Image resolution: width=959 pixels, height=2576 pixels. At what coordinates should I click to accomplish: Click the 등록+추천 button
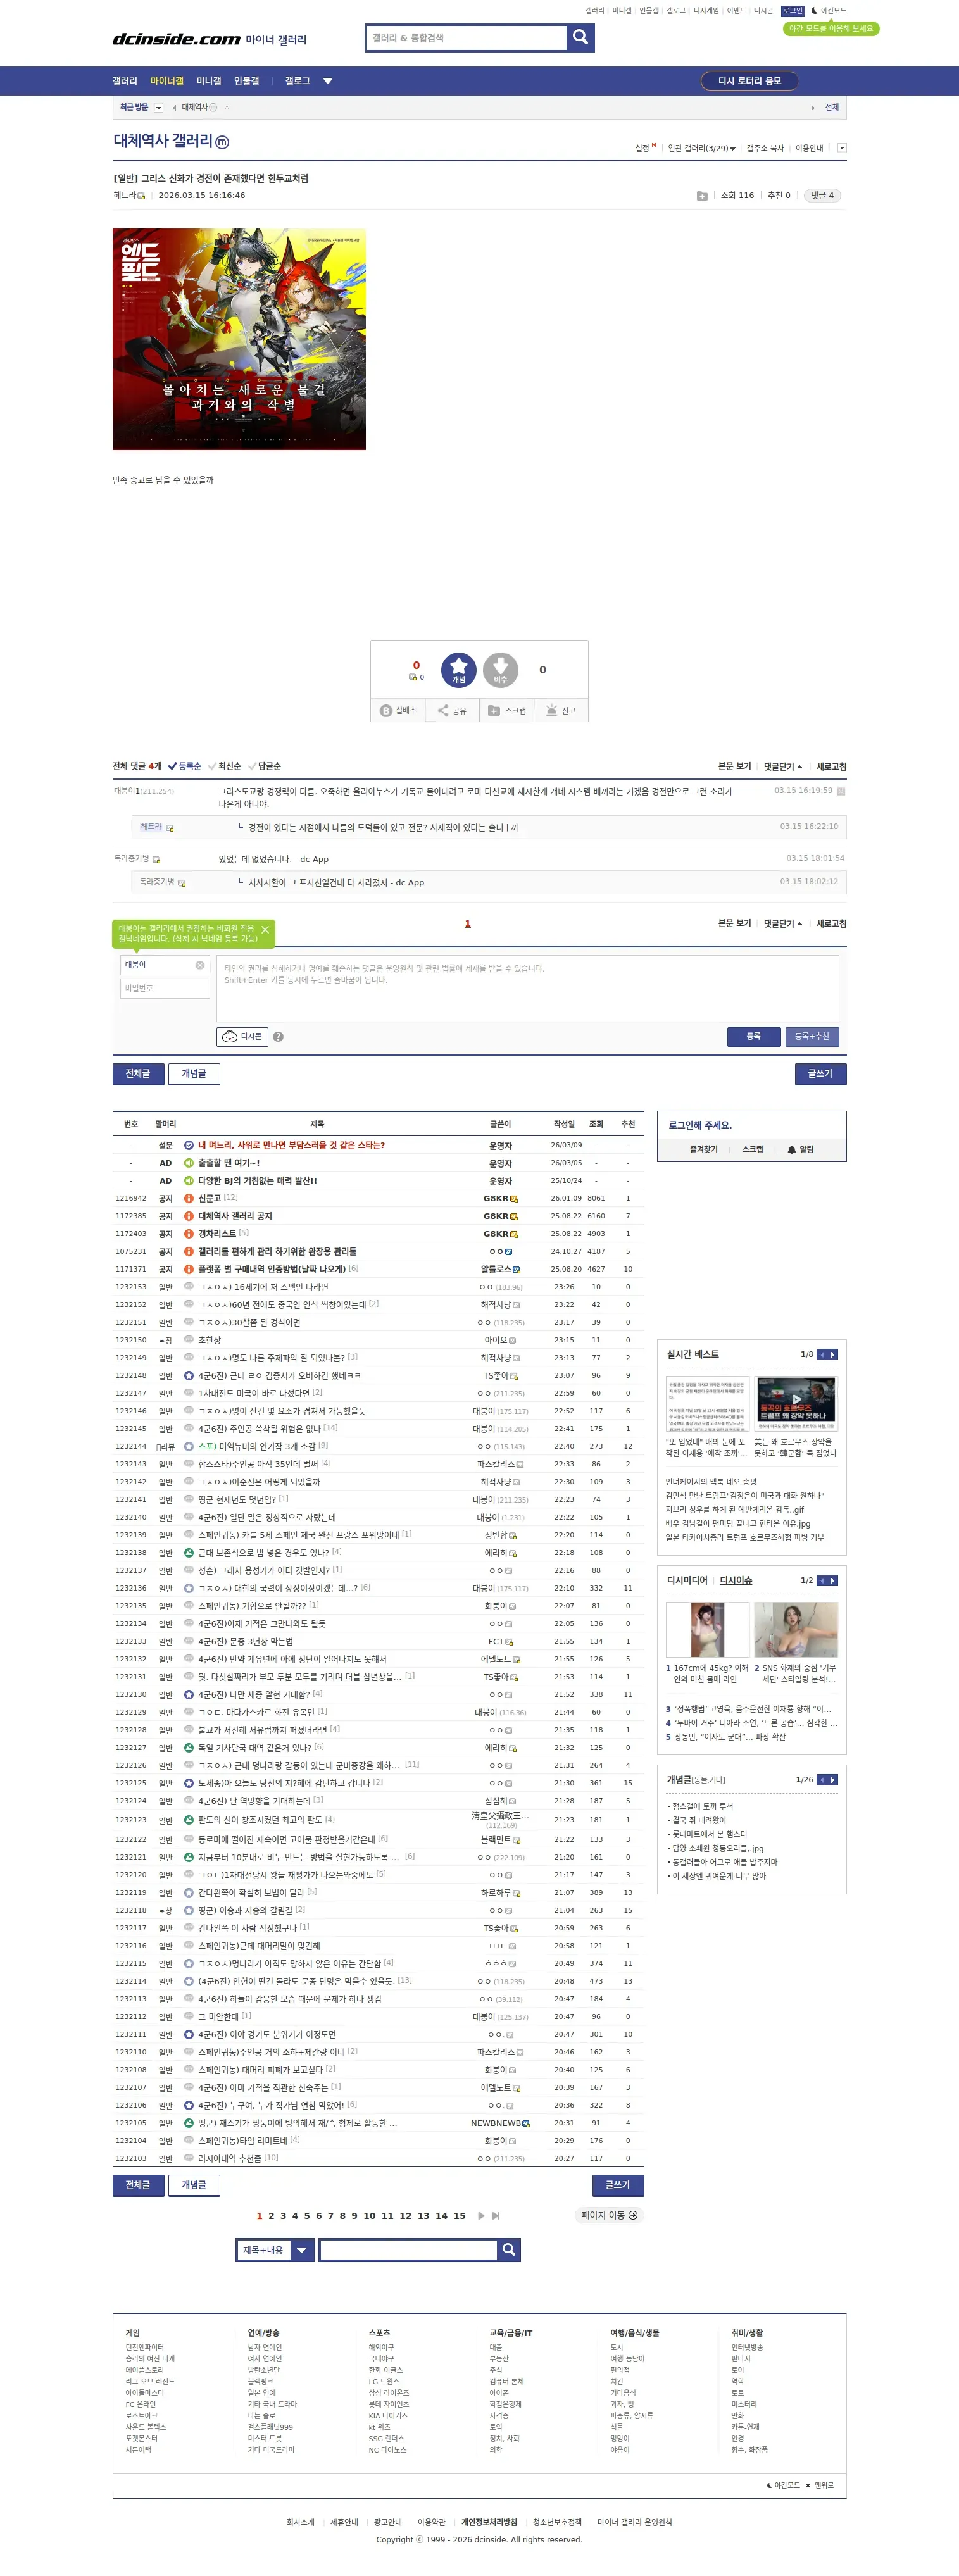812,1037
